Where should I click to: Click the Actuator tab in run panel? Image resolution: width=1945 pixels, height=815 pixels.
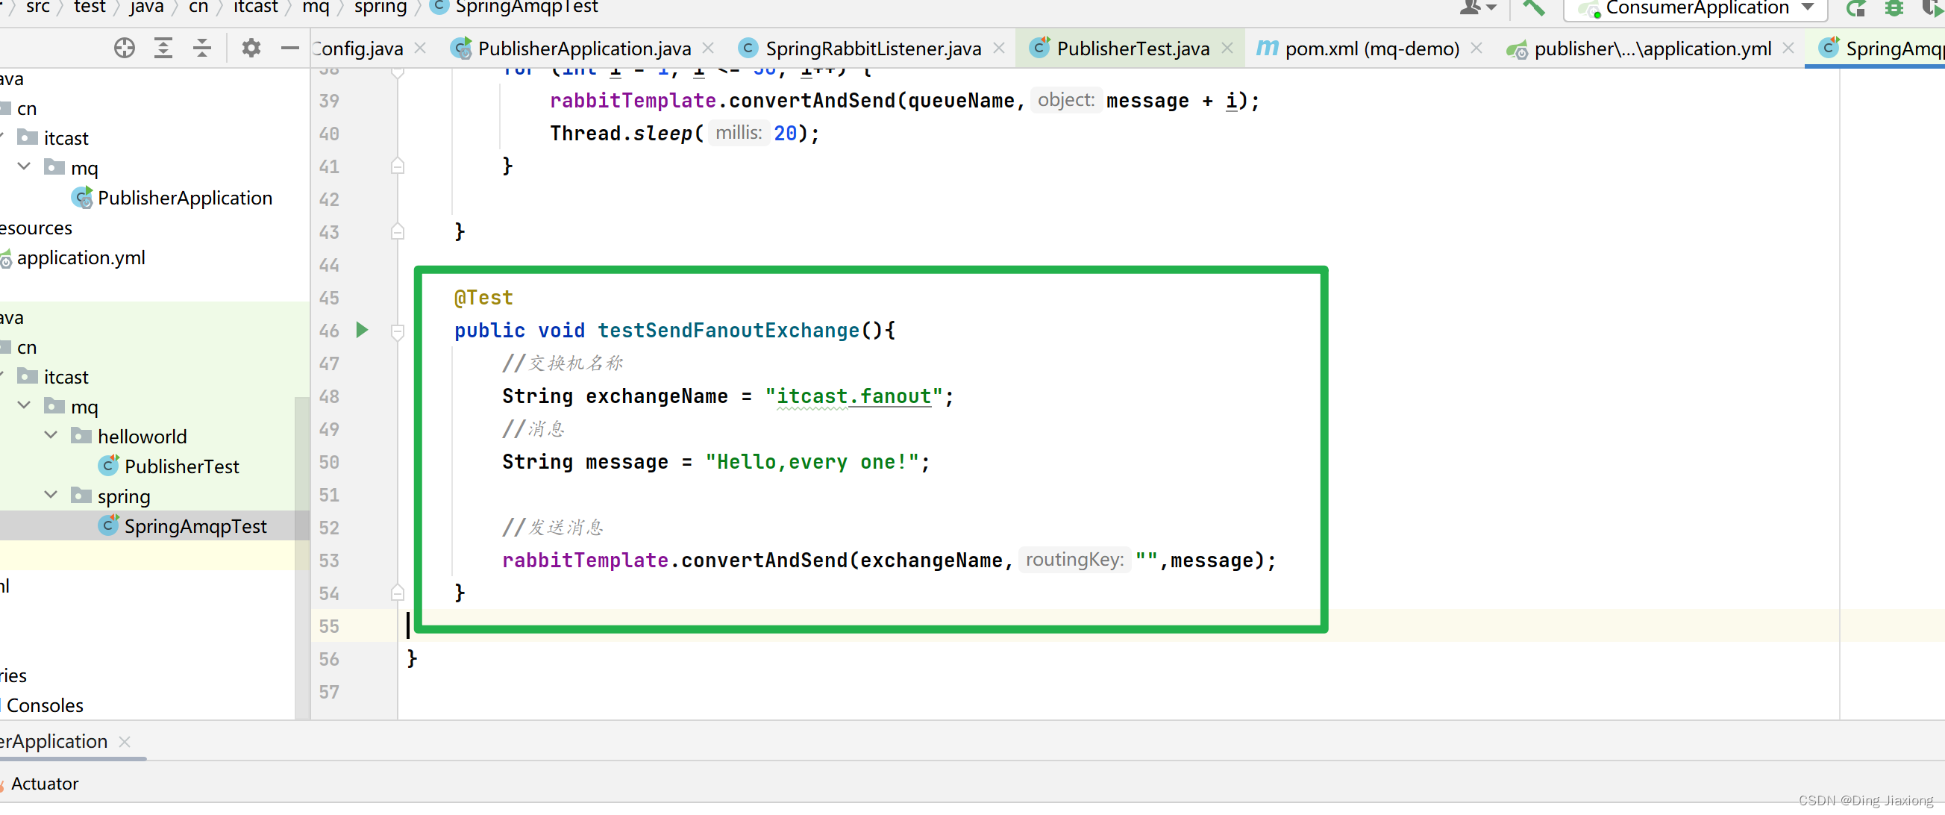click(x=45, y=783)
